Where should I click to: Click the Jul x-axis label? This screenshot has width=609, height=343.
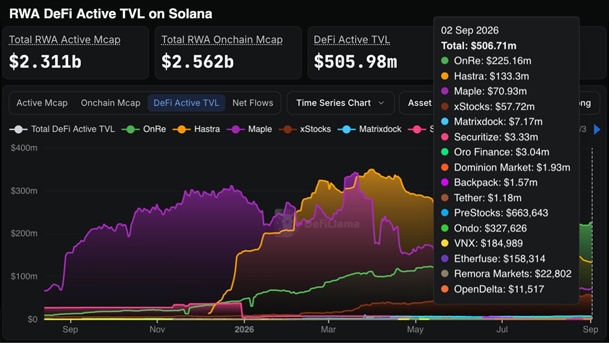pyautogui.click(x=502, y=330)
